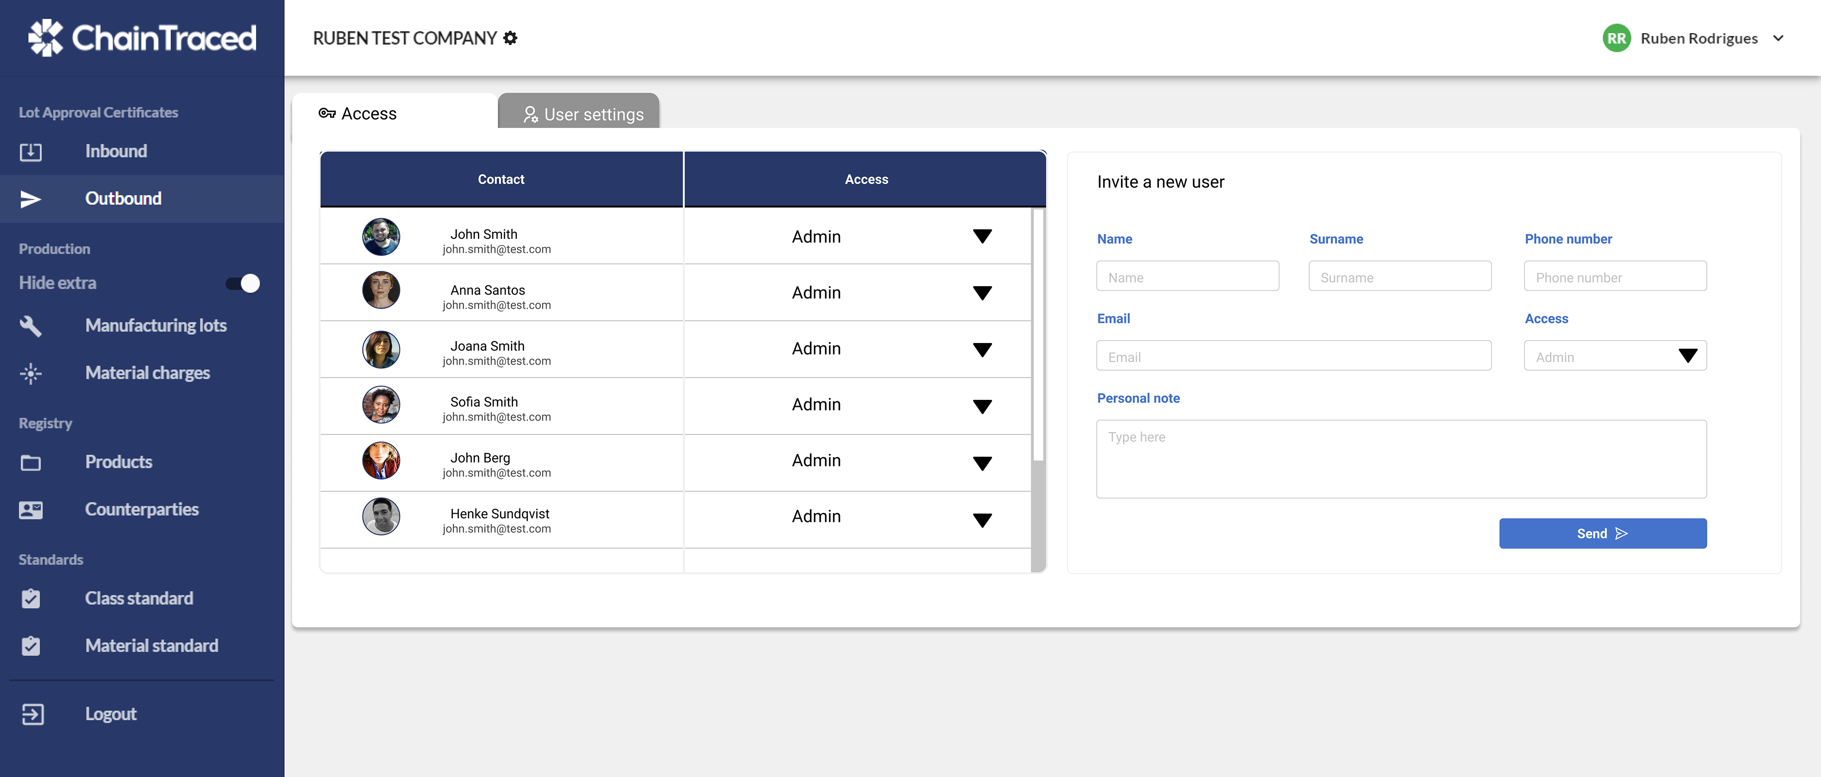
Task: Focus the Personal note text area
Action: (x=1401, y=459)
